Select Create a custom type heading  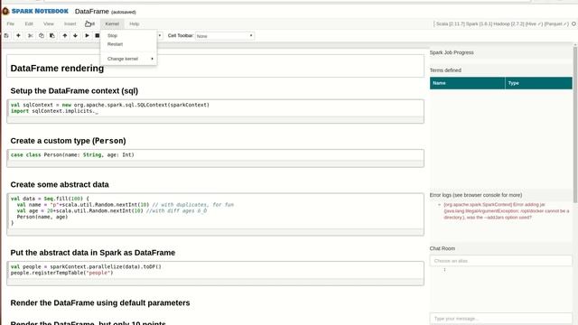coord(69,141)
